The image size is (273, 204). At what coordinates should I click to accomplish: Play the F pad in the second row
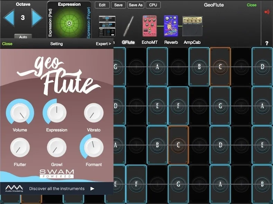[x=178, y=106]
